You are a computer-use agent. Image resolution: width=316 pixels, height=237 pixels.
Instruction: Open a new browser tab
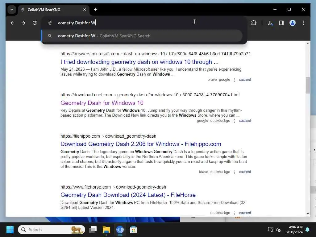(x=96, y=10)
